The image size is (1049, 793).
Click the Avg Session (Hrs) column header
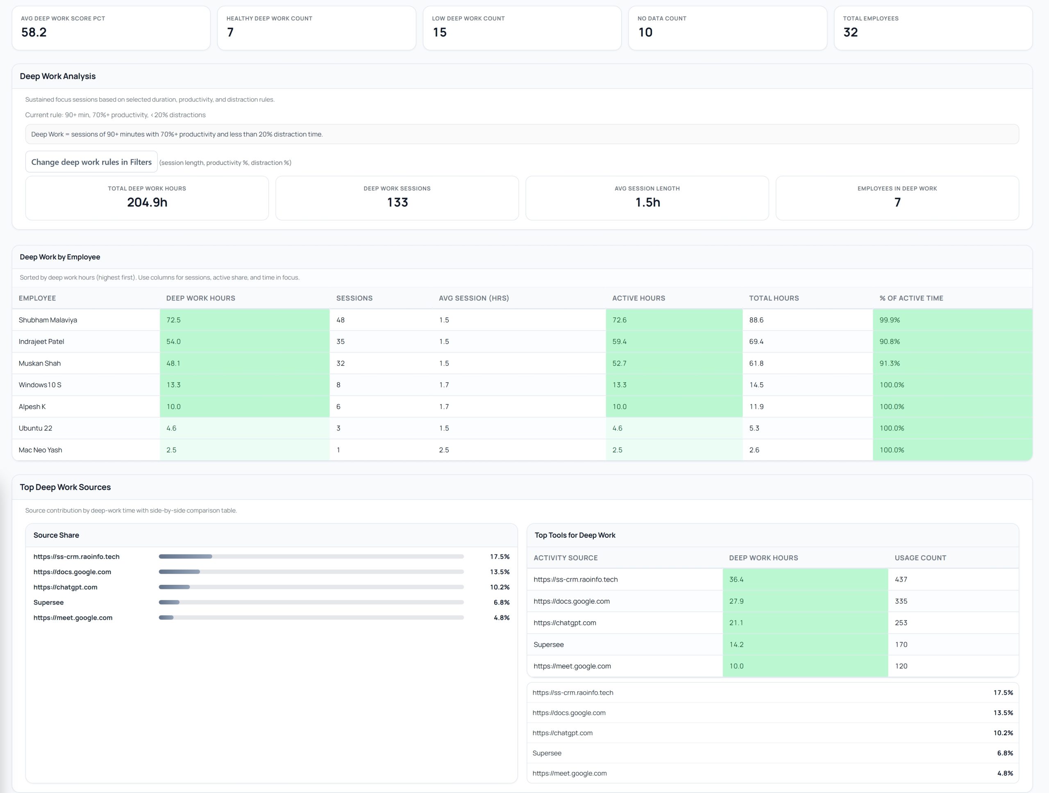[474, 298]
